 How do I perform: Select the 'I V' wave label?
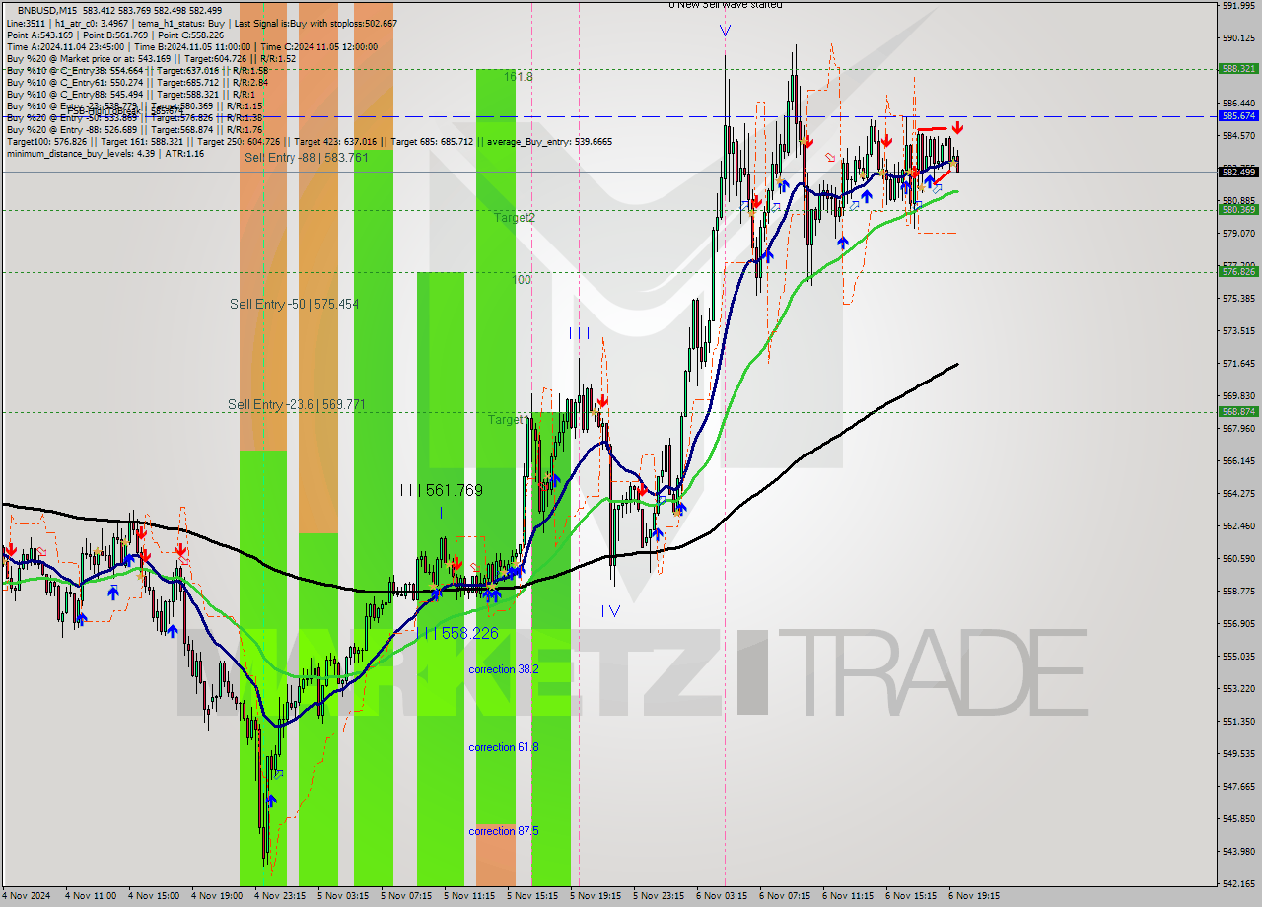[610, 611]
